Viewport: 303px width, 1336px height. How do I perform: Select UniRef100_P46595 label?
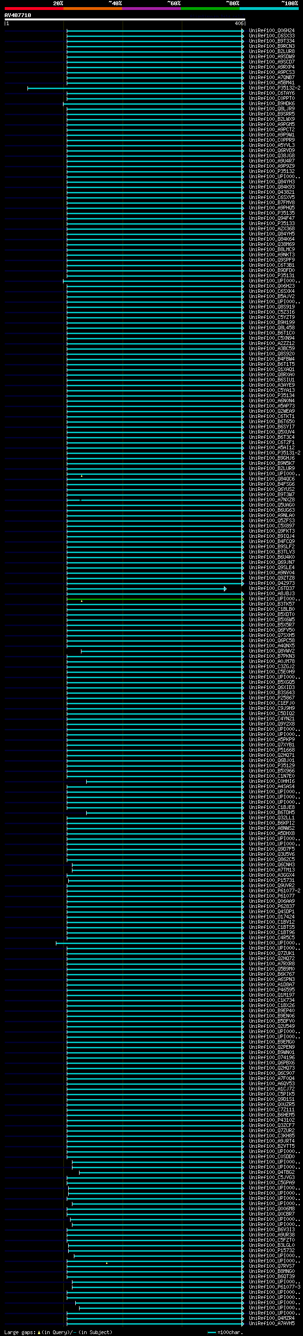coord(271,990)
